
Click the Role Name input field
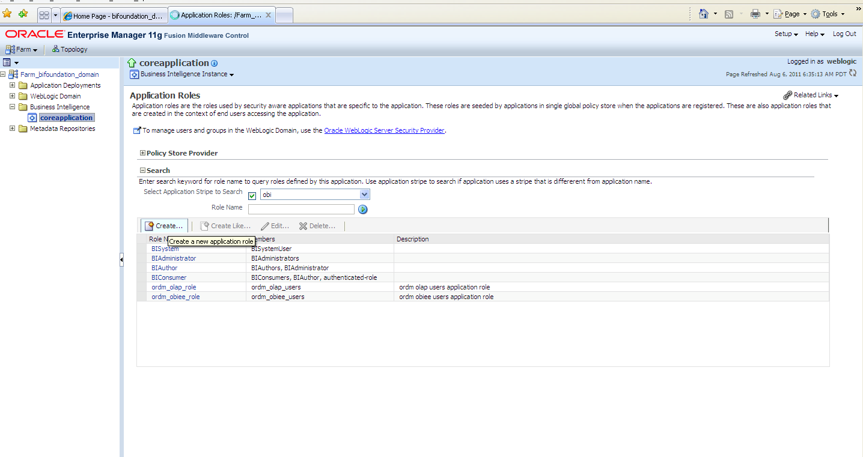click(x=301, y=209)
